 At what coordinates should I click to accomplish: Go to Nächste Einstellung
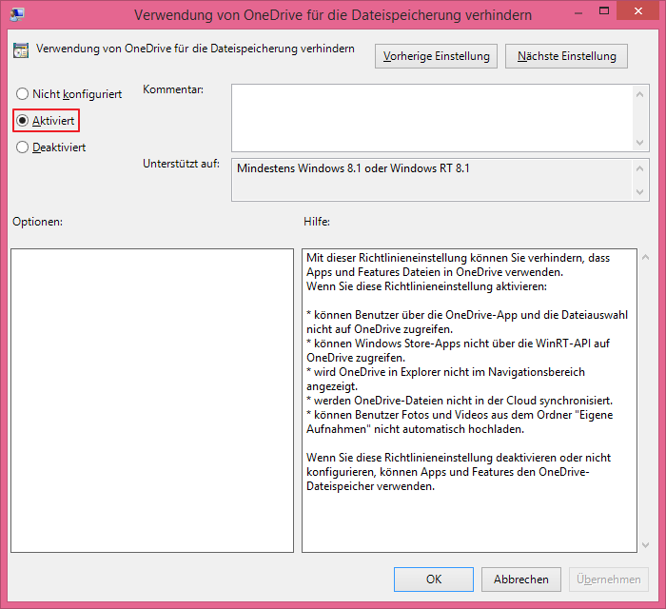pyautogui.click(x=566, y=56)
